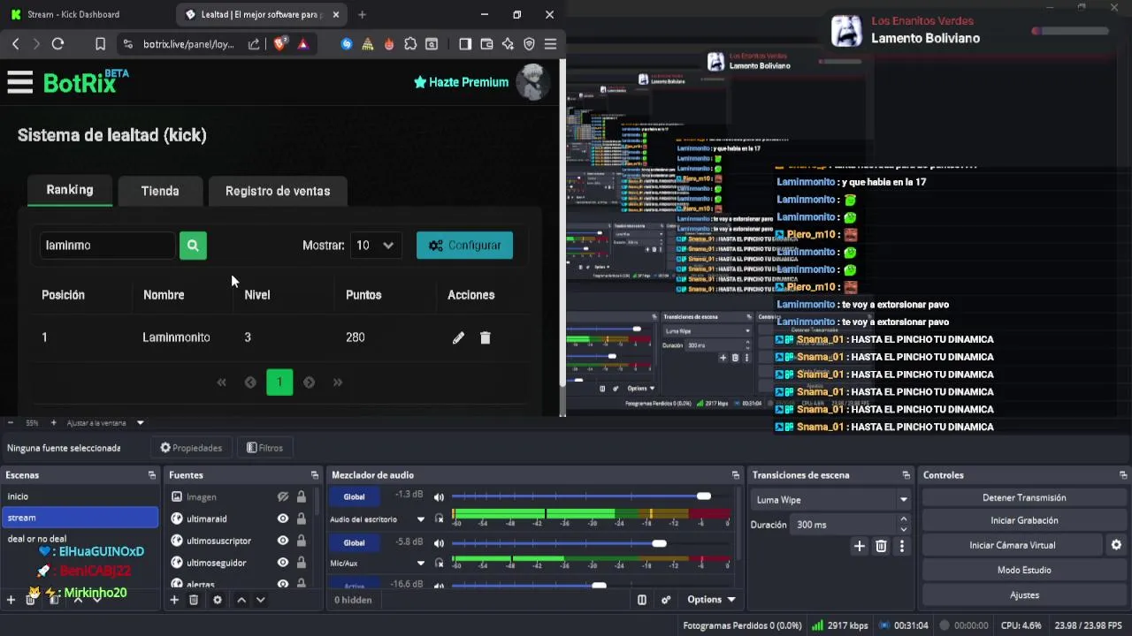Toggle the browser sidebar panel icon
The width and height of the screenshot is (1132, 636).
click(465, 43)
